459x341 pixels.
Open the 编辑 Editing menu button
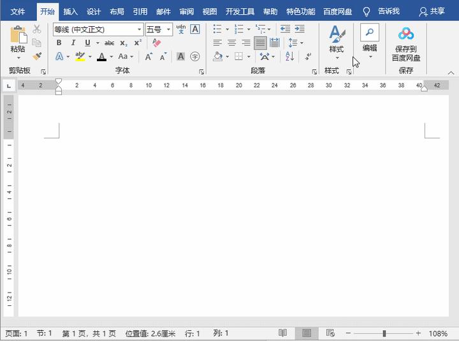pyautogui.click(x=370, y=42)
